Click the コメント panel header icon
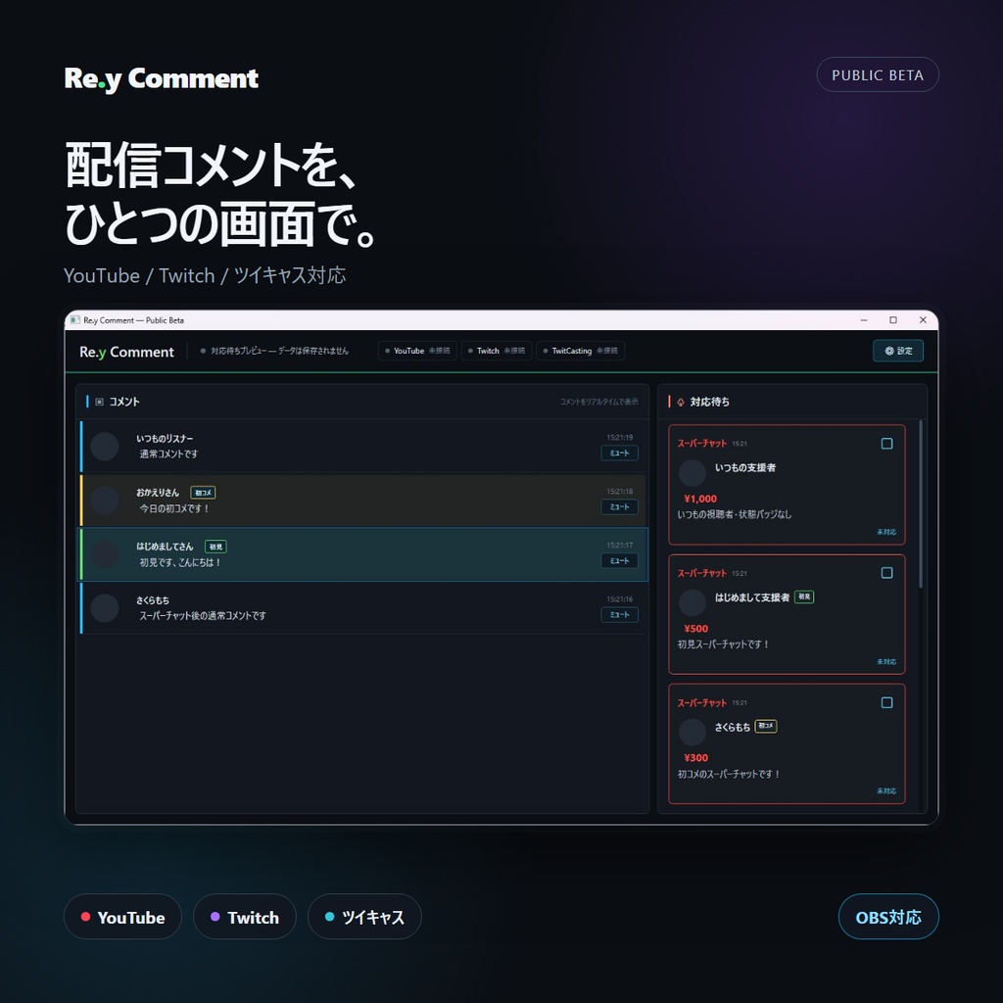 pyautogui.click(x=99, y=402)
